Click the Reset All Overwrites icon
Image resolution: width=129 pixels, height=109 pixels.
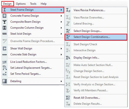click(x=68, y=98)
